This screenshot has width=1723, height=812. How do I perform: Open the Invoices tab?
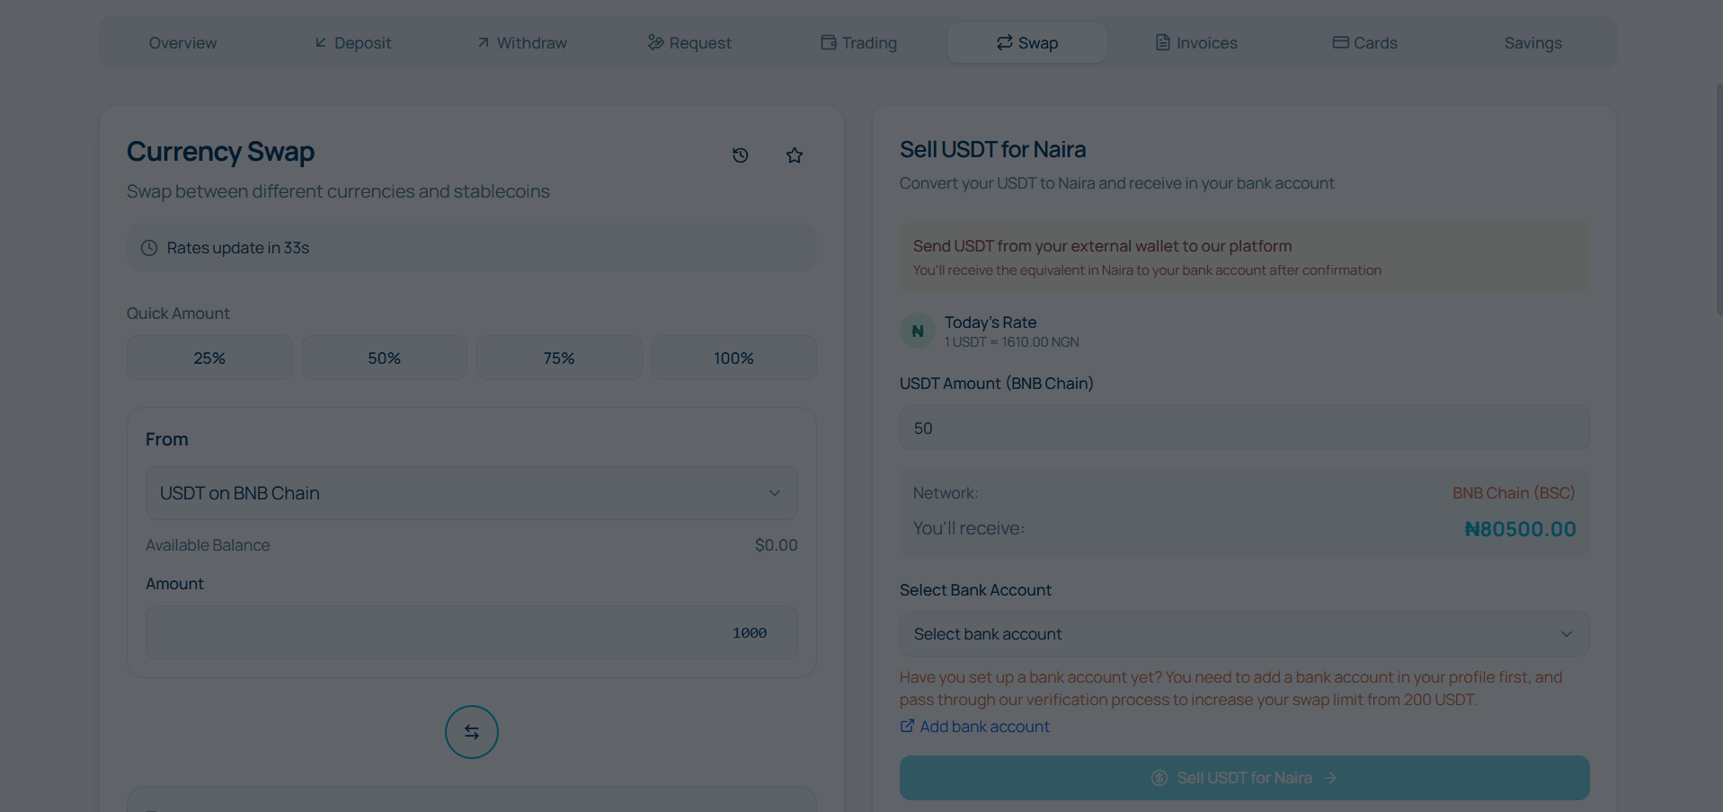click(1196, 43)
